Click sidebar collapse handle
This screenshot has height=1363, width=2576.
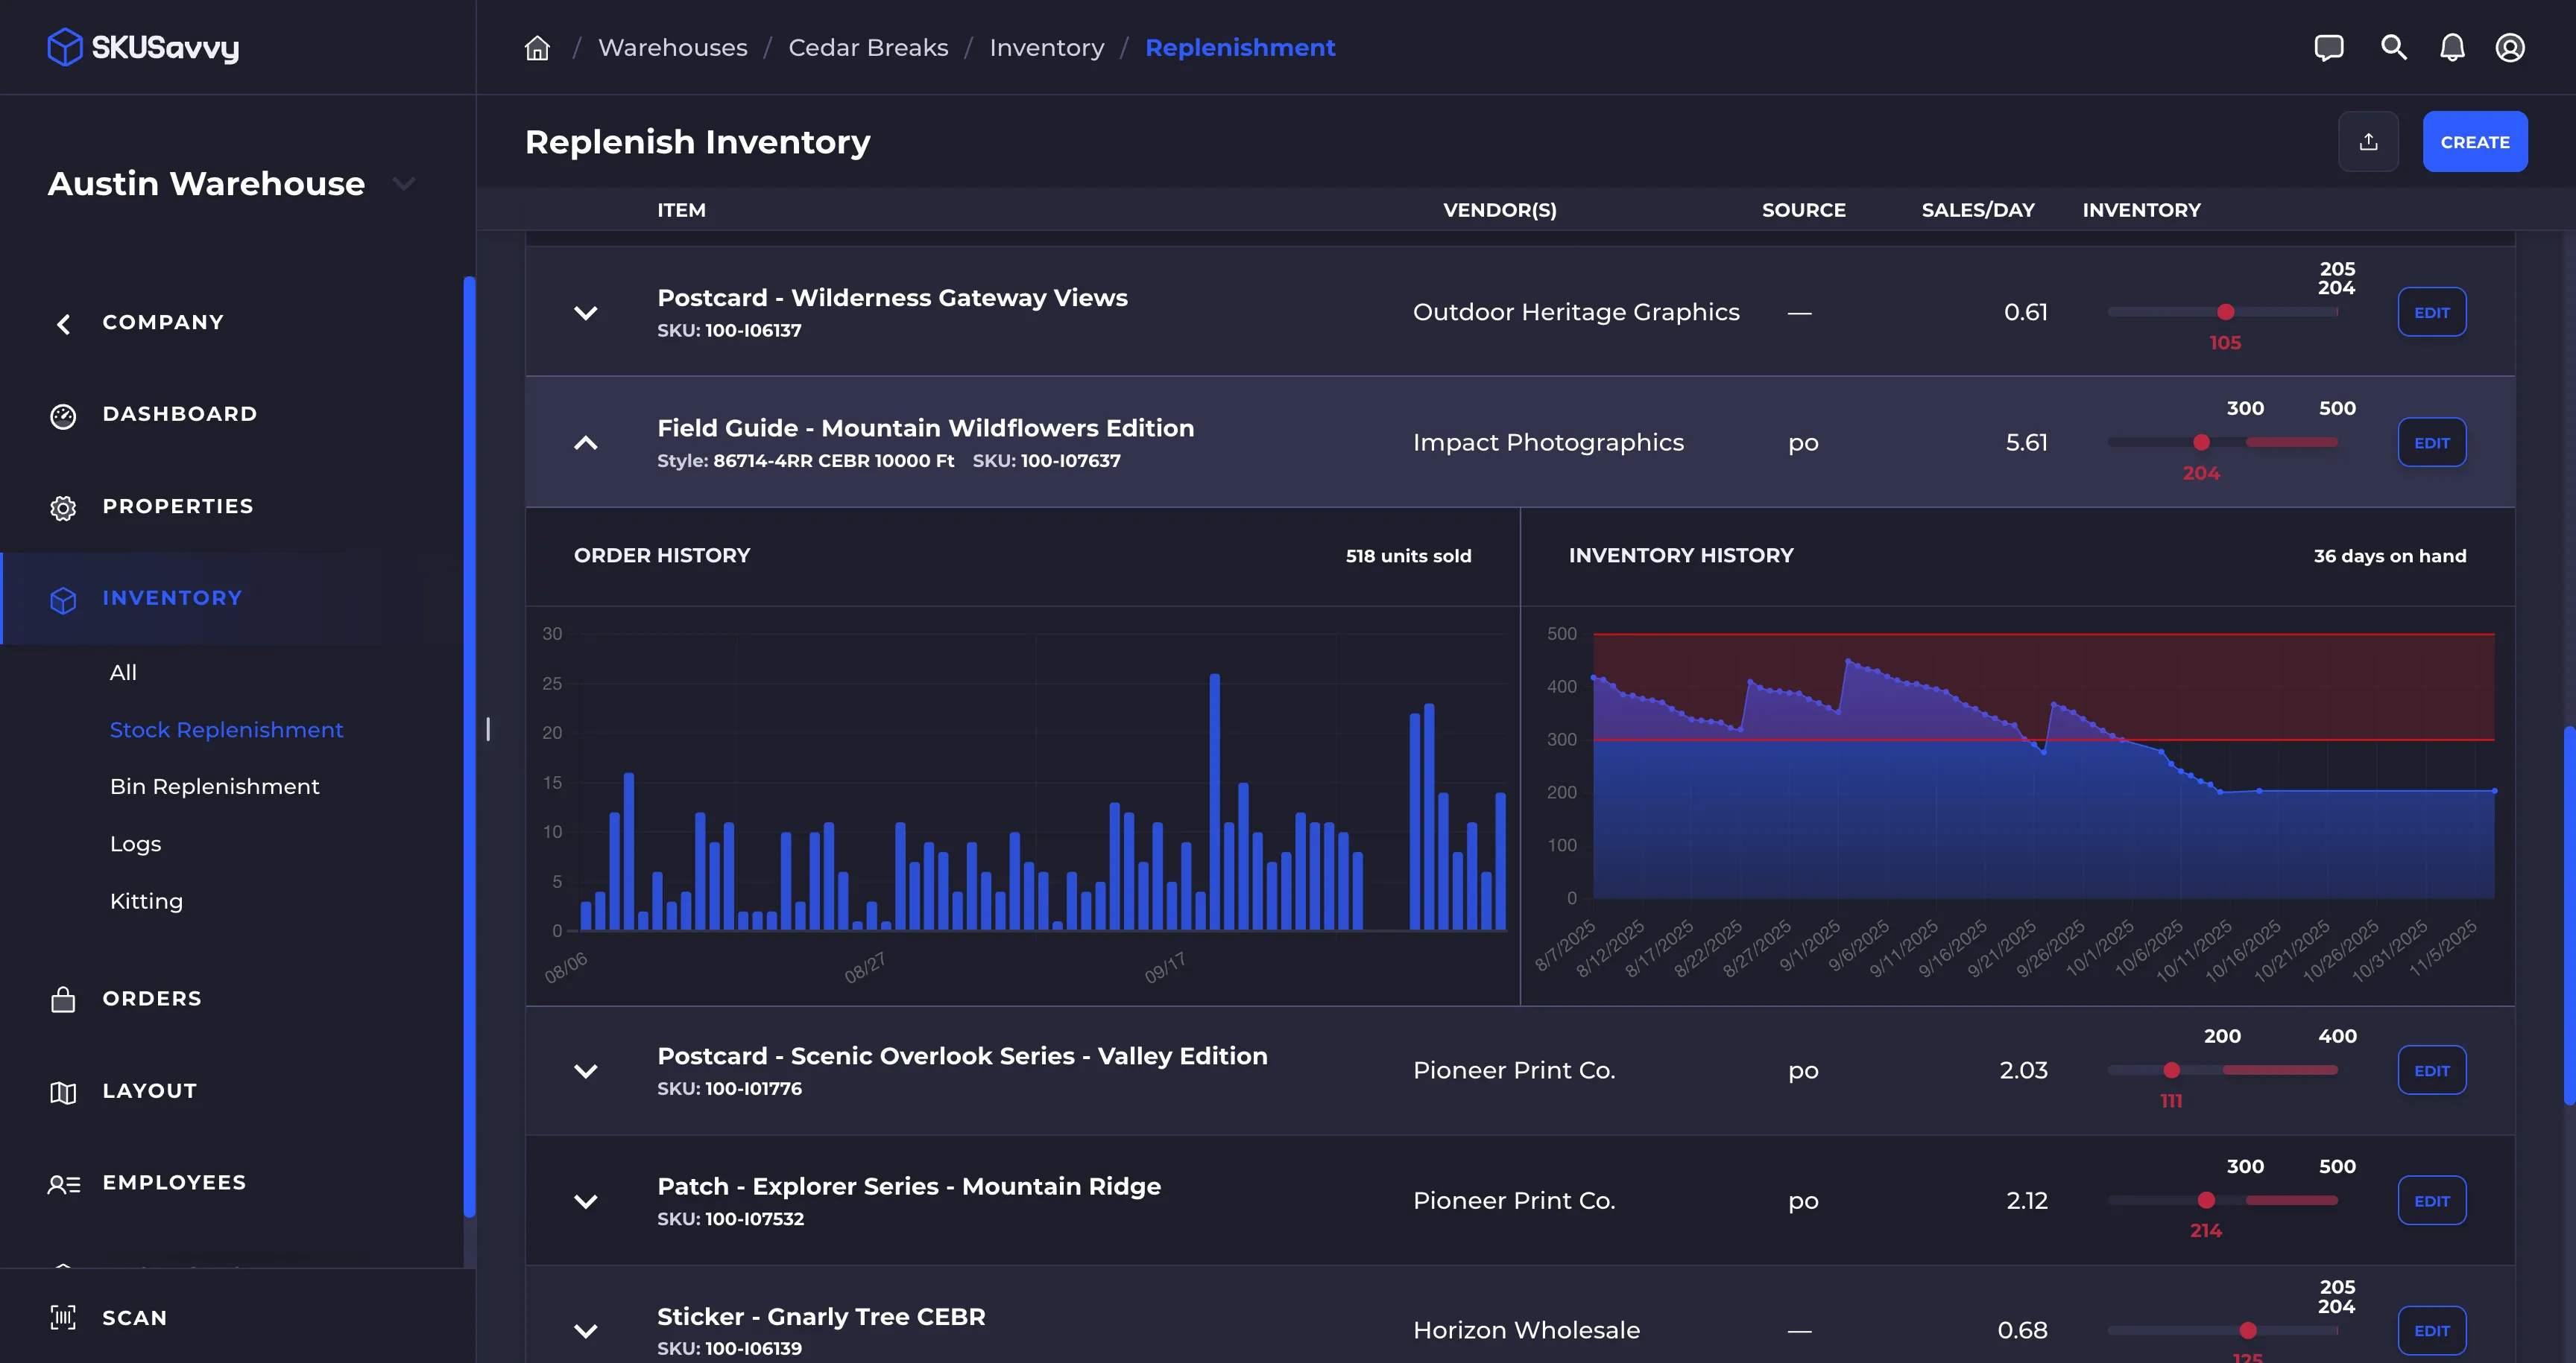coord(488,728)
